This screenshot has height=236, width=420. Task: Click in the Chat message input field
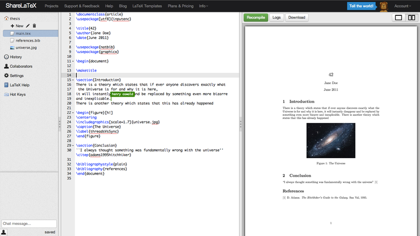coord(29,224)
